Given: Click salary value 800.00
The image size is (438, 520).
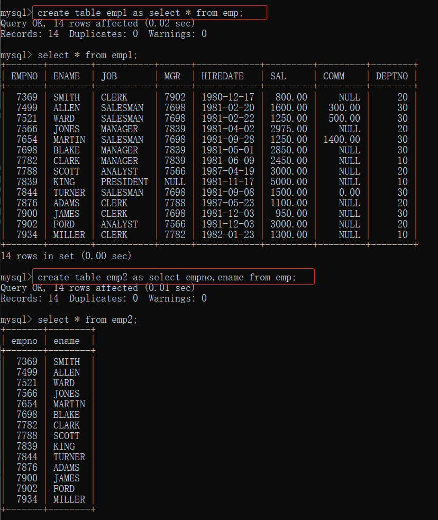Looking at the screenshot, I should tap(291, 97).
